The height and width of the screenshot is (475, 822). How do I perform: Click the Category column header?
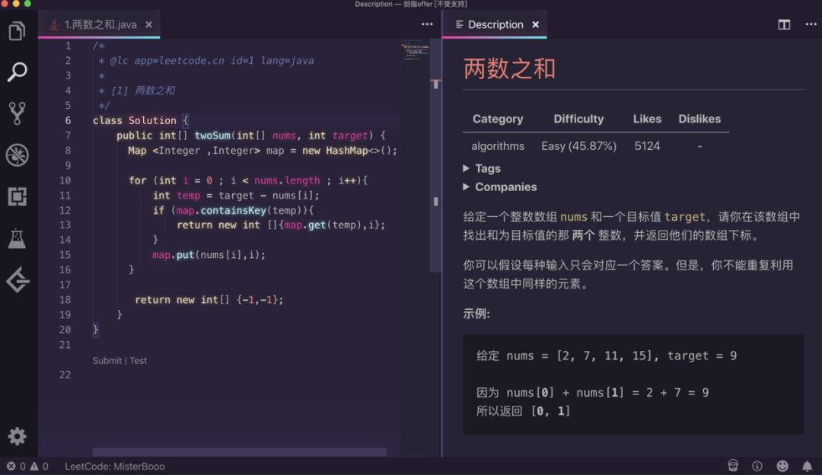(498, 119)
